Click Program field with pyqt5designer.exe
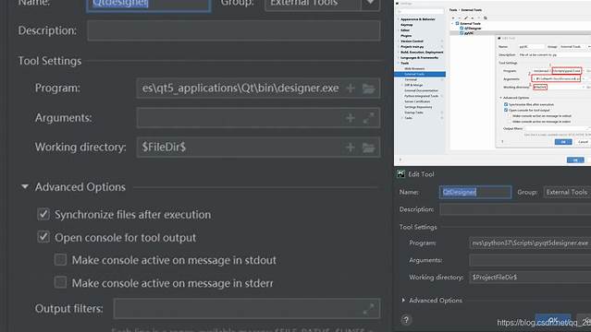 [x=530, y=243]
